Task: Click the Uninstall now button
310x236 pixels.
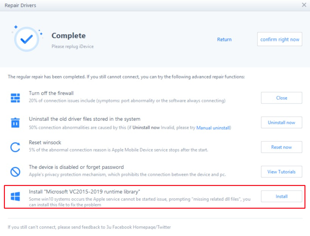Action: point(282,122)
